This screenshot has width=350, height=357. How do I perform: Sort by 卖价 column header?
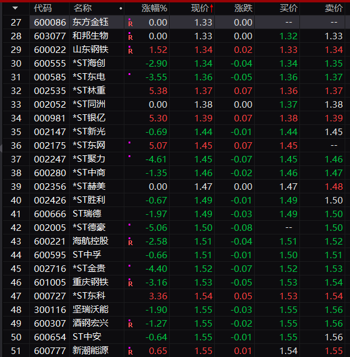pyautogui.click(x=333, y=8)
